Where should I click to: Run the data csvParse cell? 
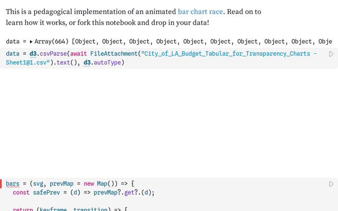point(331,54)
